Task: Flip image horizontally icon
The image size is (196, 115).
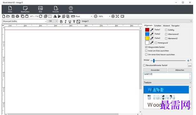Action: tap(55, 16)
